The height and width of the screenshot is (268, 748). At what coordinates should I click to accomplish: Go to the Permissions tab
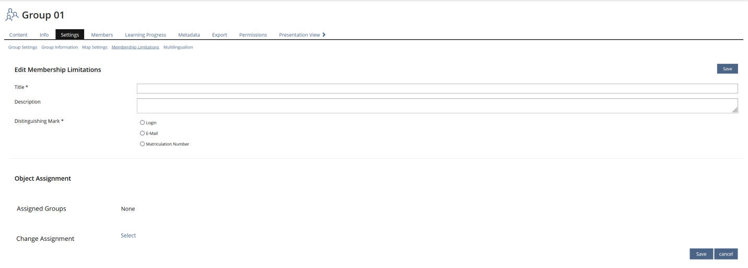253,35
